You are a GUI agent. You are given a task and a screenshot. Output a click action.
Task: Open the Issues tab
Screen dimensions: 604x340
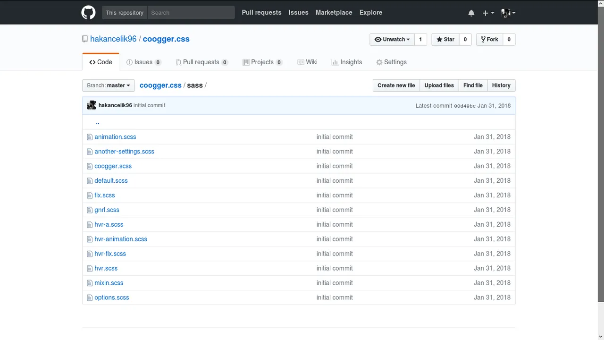click(x=144, y=62)
